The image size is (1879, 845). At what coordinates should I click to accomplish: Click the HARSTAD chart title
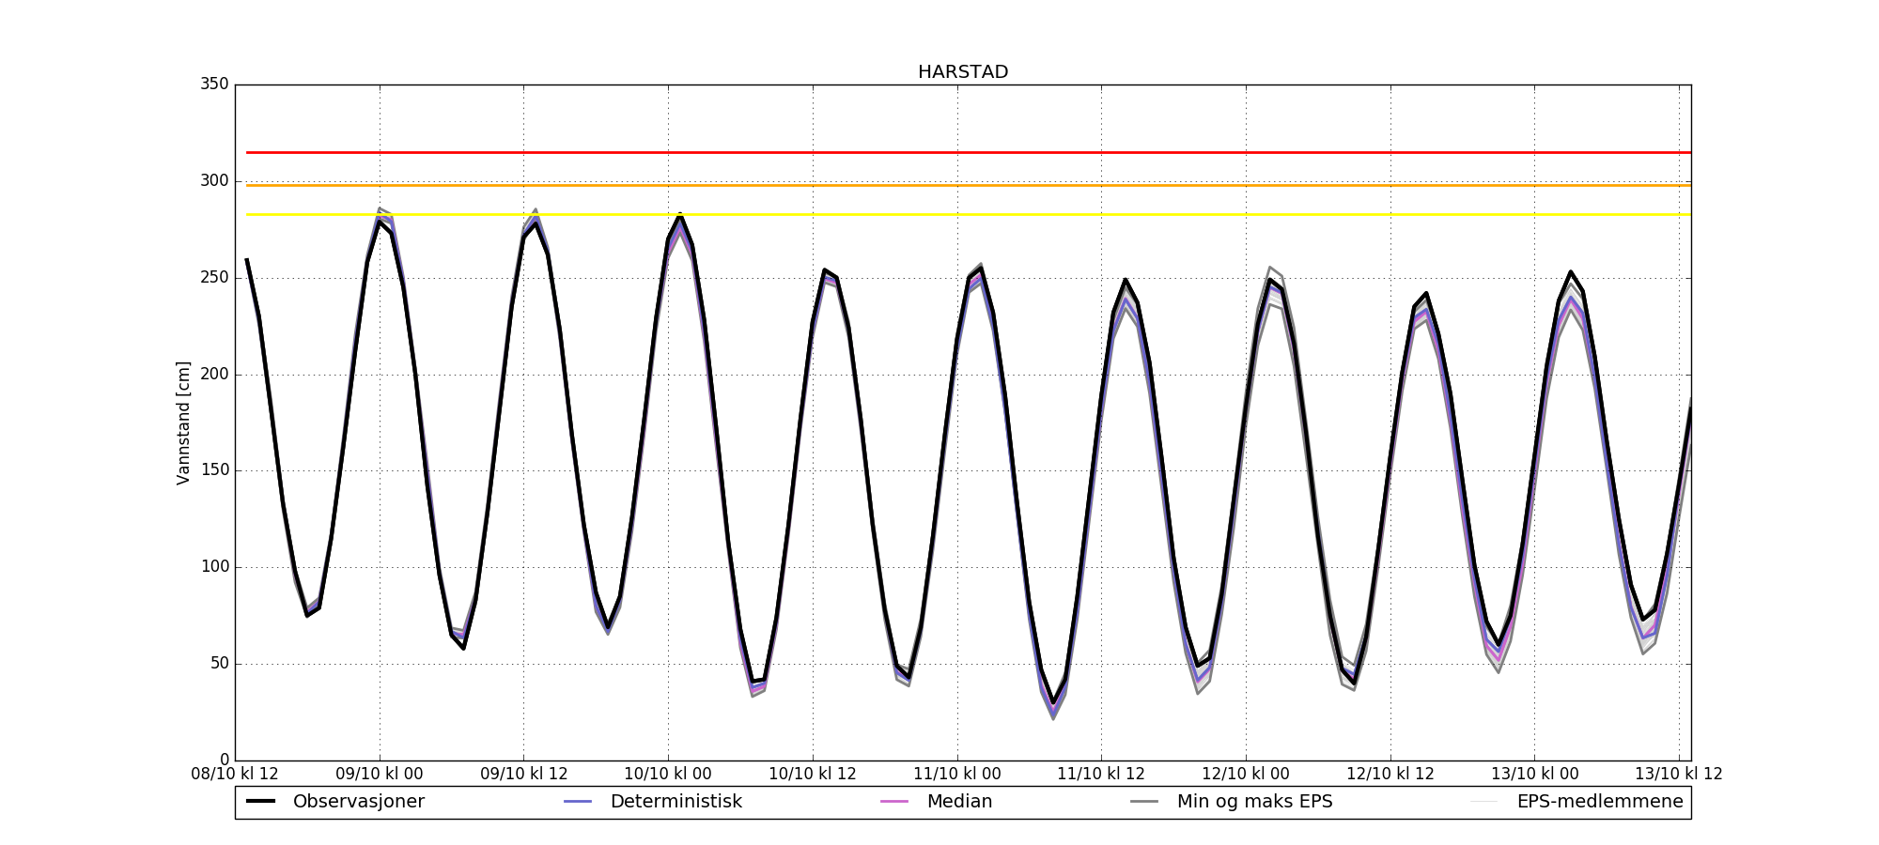962,72
